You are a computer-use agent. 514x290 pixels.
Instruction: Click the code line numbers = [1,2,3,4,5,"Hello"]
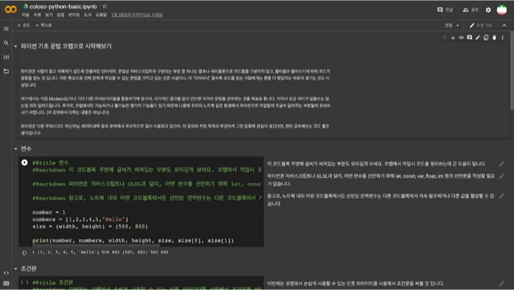[x=80, y=219]
